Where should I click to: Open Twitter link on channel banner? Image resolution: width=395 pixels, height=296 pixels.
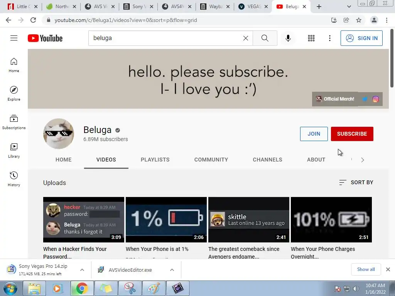coord(365,99)
